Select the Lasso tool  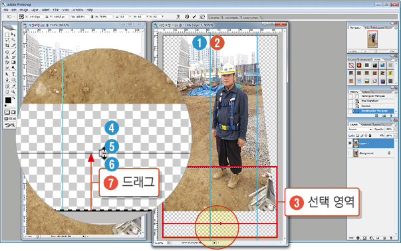7,40
